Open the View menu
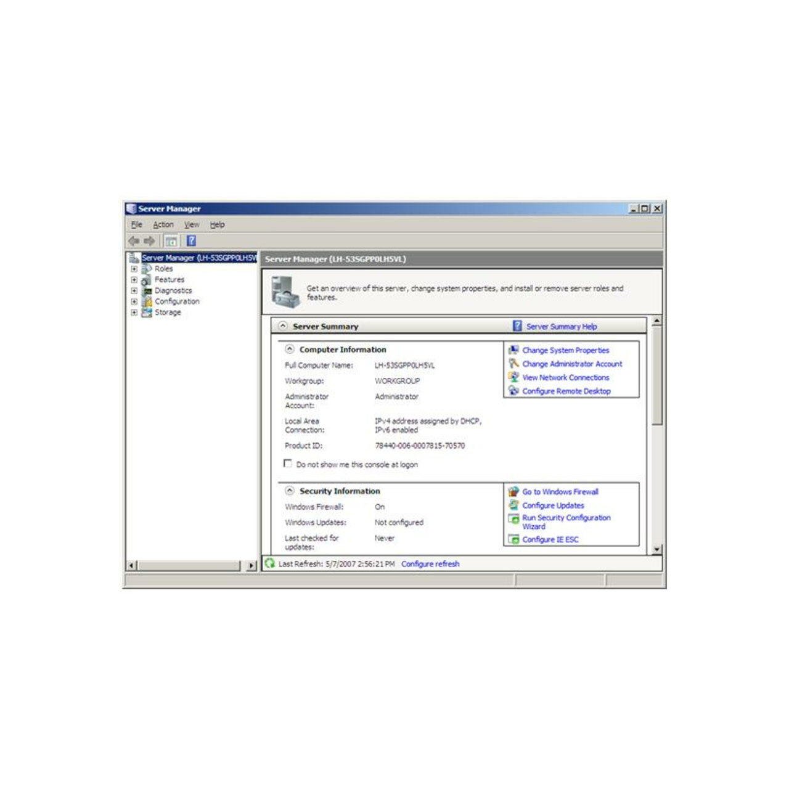 [191, 224]
